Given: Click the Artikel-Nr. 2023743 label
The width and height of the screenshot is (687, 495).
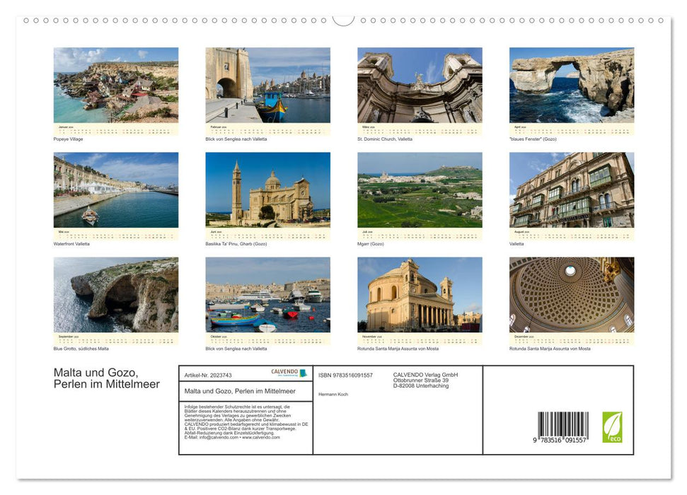Looking at the screenshot, I should pyautogui.click(x=207, y=374).
